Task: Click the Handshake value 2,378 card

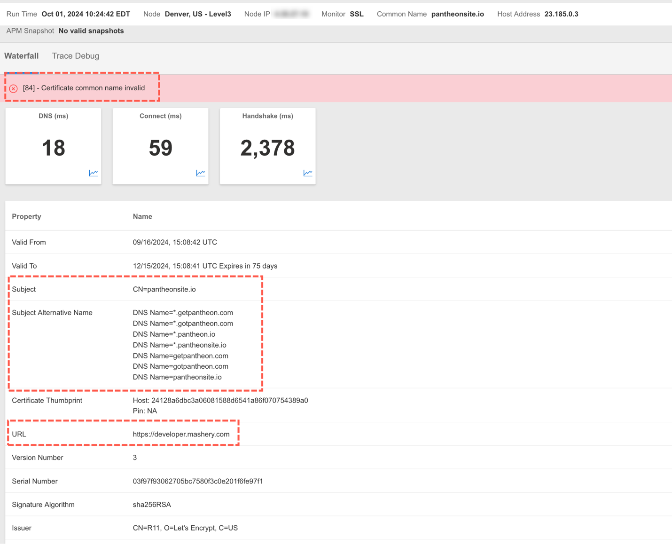Action: 267,146
